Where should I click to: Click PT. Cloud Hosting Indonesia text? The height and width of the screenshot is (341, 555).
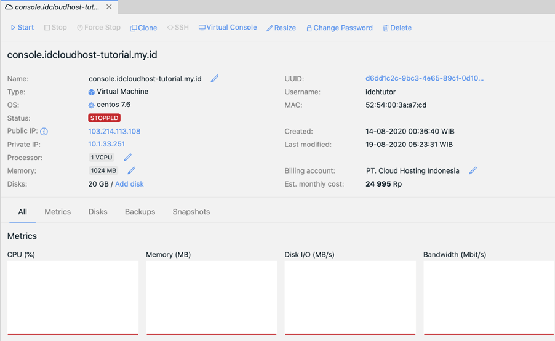pos(413,170)
